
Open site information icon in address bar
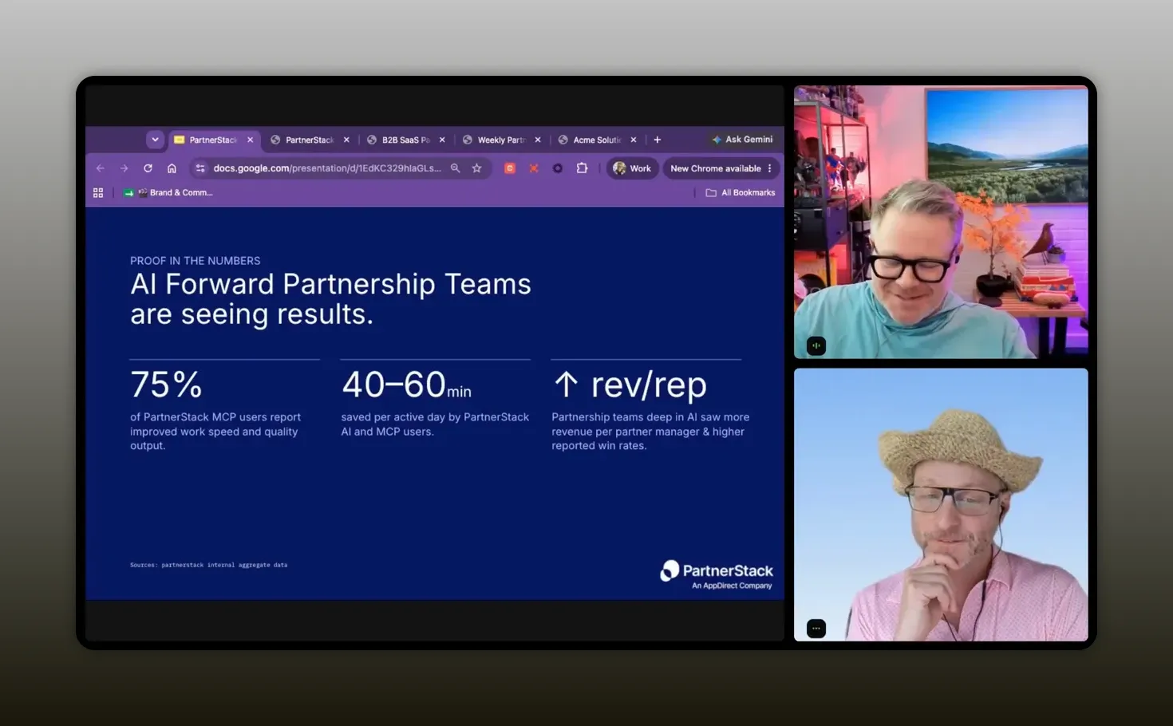pyautogui.click(x=200, y=168)
